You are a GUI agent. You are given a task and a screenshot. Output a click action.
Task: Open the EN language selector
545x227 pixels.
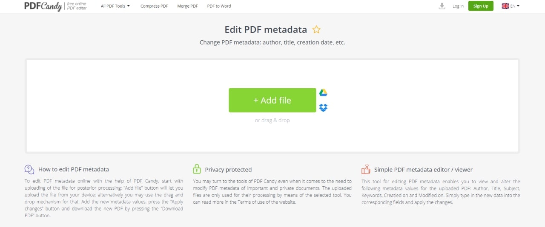coord(515,6)
